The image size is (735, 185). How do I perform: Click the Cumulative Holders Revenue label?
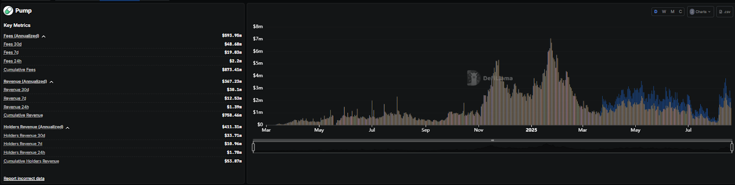pos(31,161)
